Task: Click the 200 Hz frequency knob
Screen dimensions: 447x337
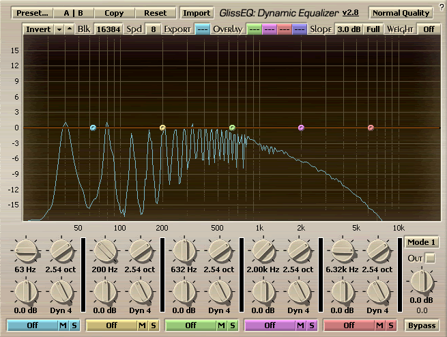Action: (x=105, y=251)
